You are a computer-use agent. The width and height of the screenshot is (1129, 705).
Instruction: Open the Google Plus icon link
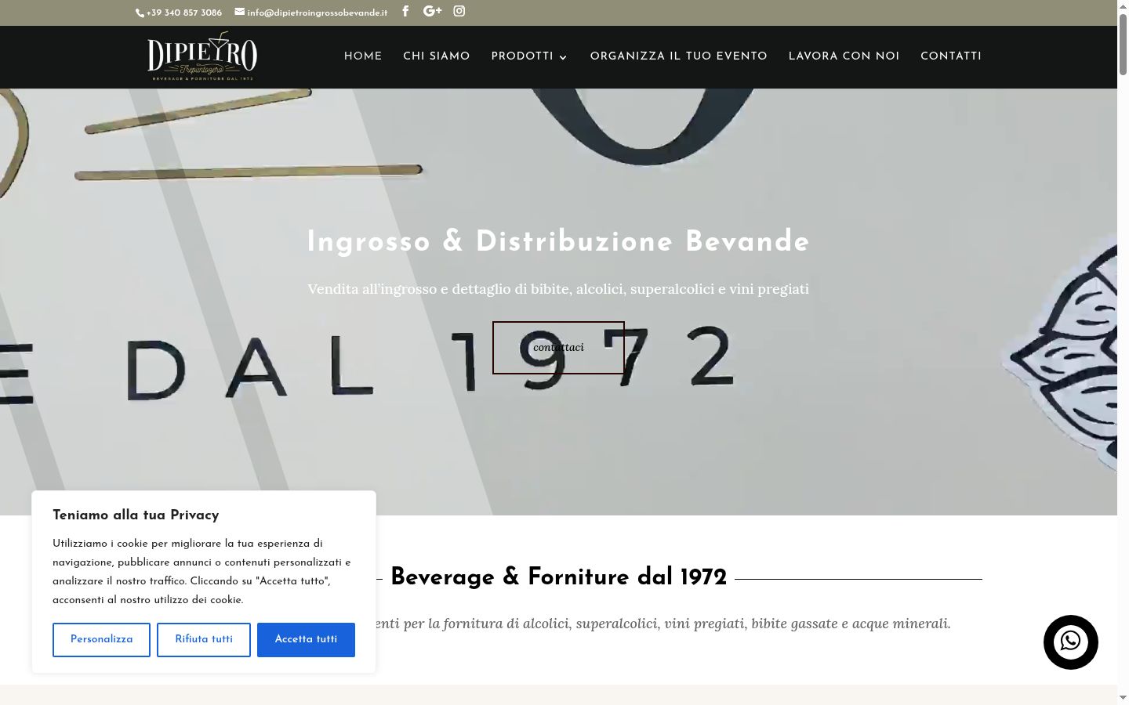[432, 11]
